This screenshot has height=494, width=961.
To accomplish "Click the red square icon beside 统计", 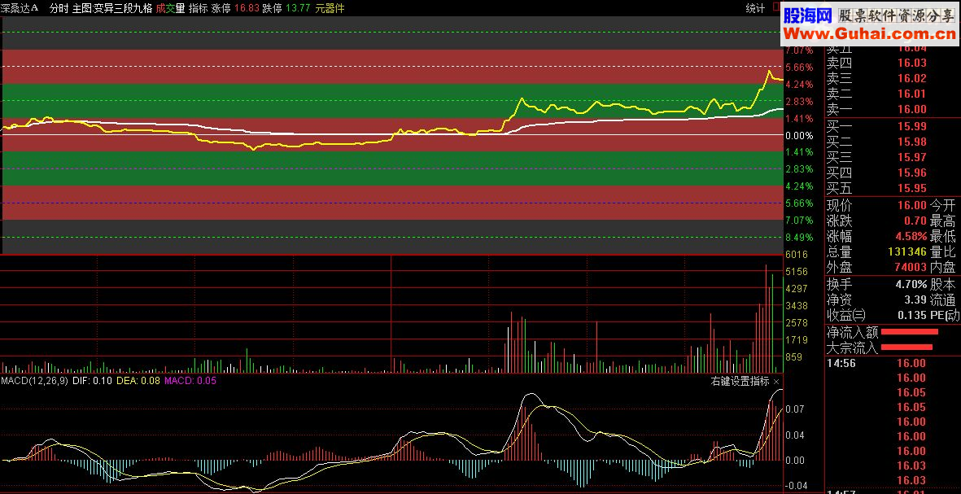I will [x=776, y=7].
